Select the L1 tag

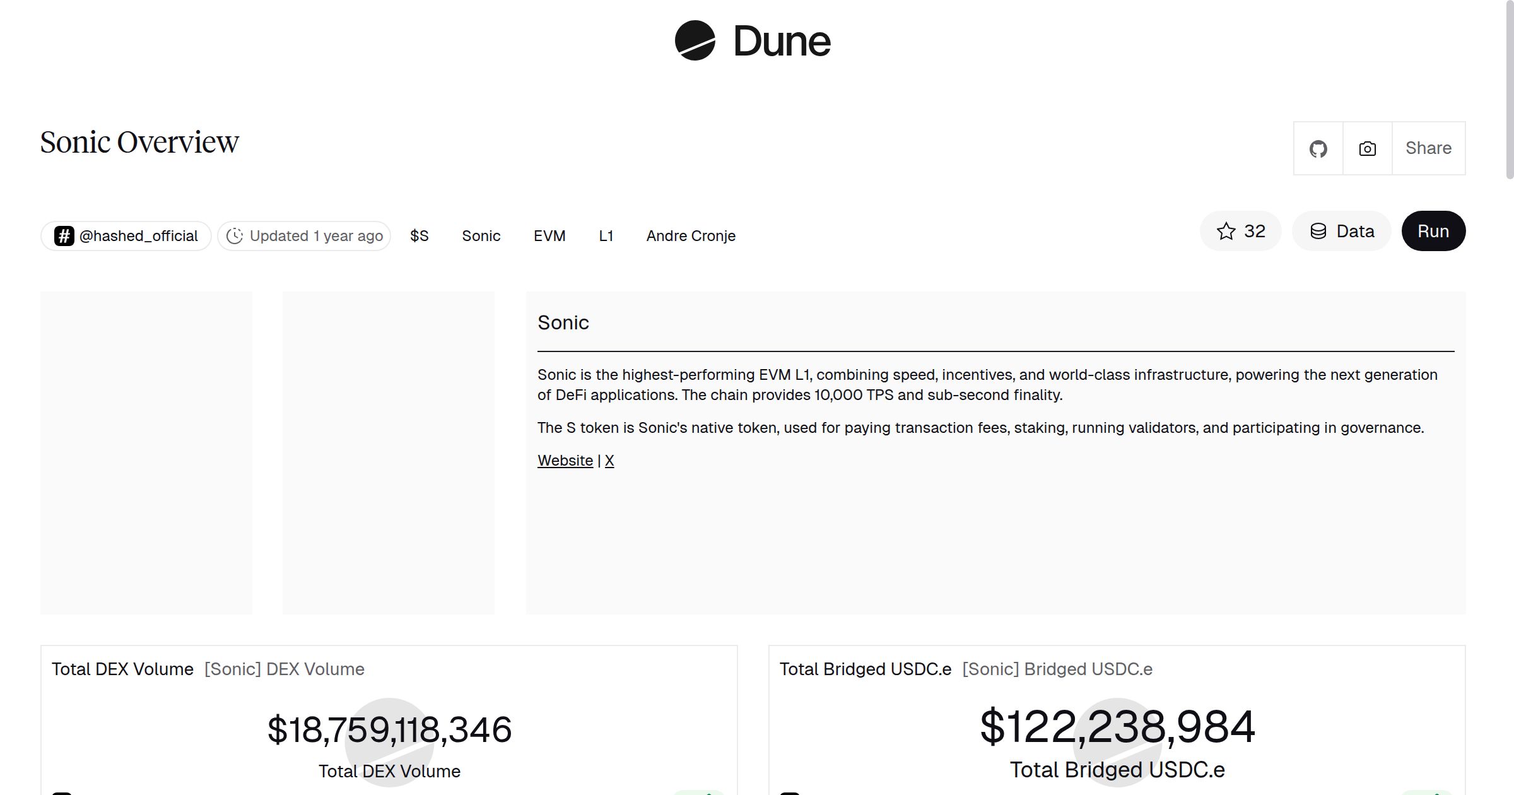(606, 235)
